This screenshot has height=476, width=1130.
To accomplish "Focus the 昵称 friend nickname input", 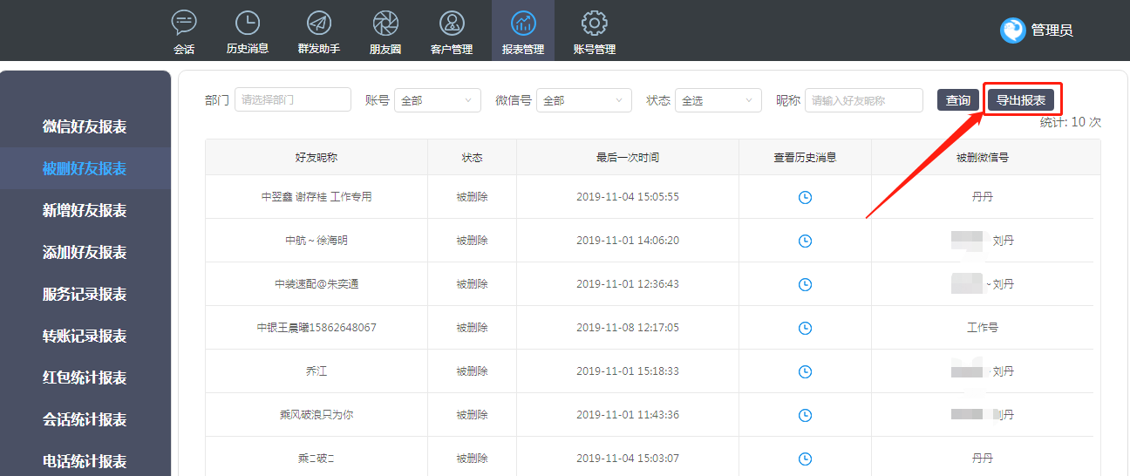I will pos(864,100).
